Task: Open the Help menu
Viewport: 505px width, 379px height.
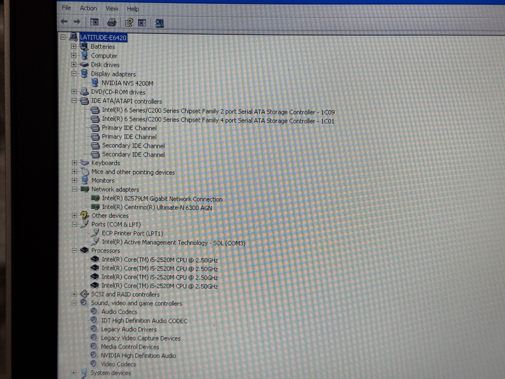Action: pyautogui.click(x=133, y=9)
